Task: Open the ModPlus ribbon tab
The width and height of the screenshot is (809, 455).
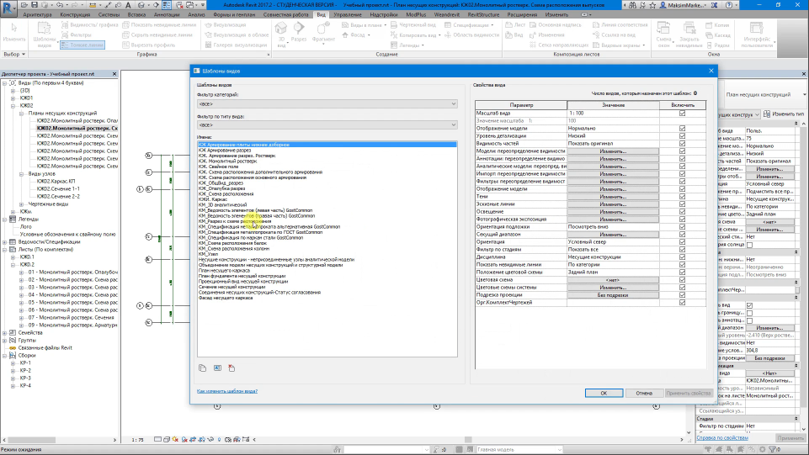Action: tap(416, 14)
